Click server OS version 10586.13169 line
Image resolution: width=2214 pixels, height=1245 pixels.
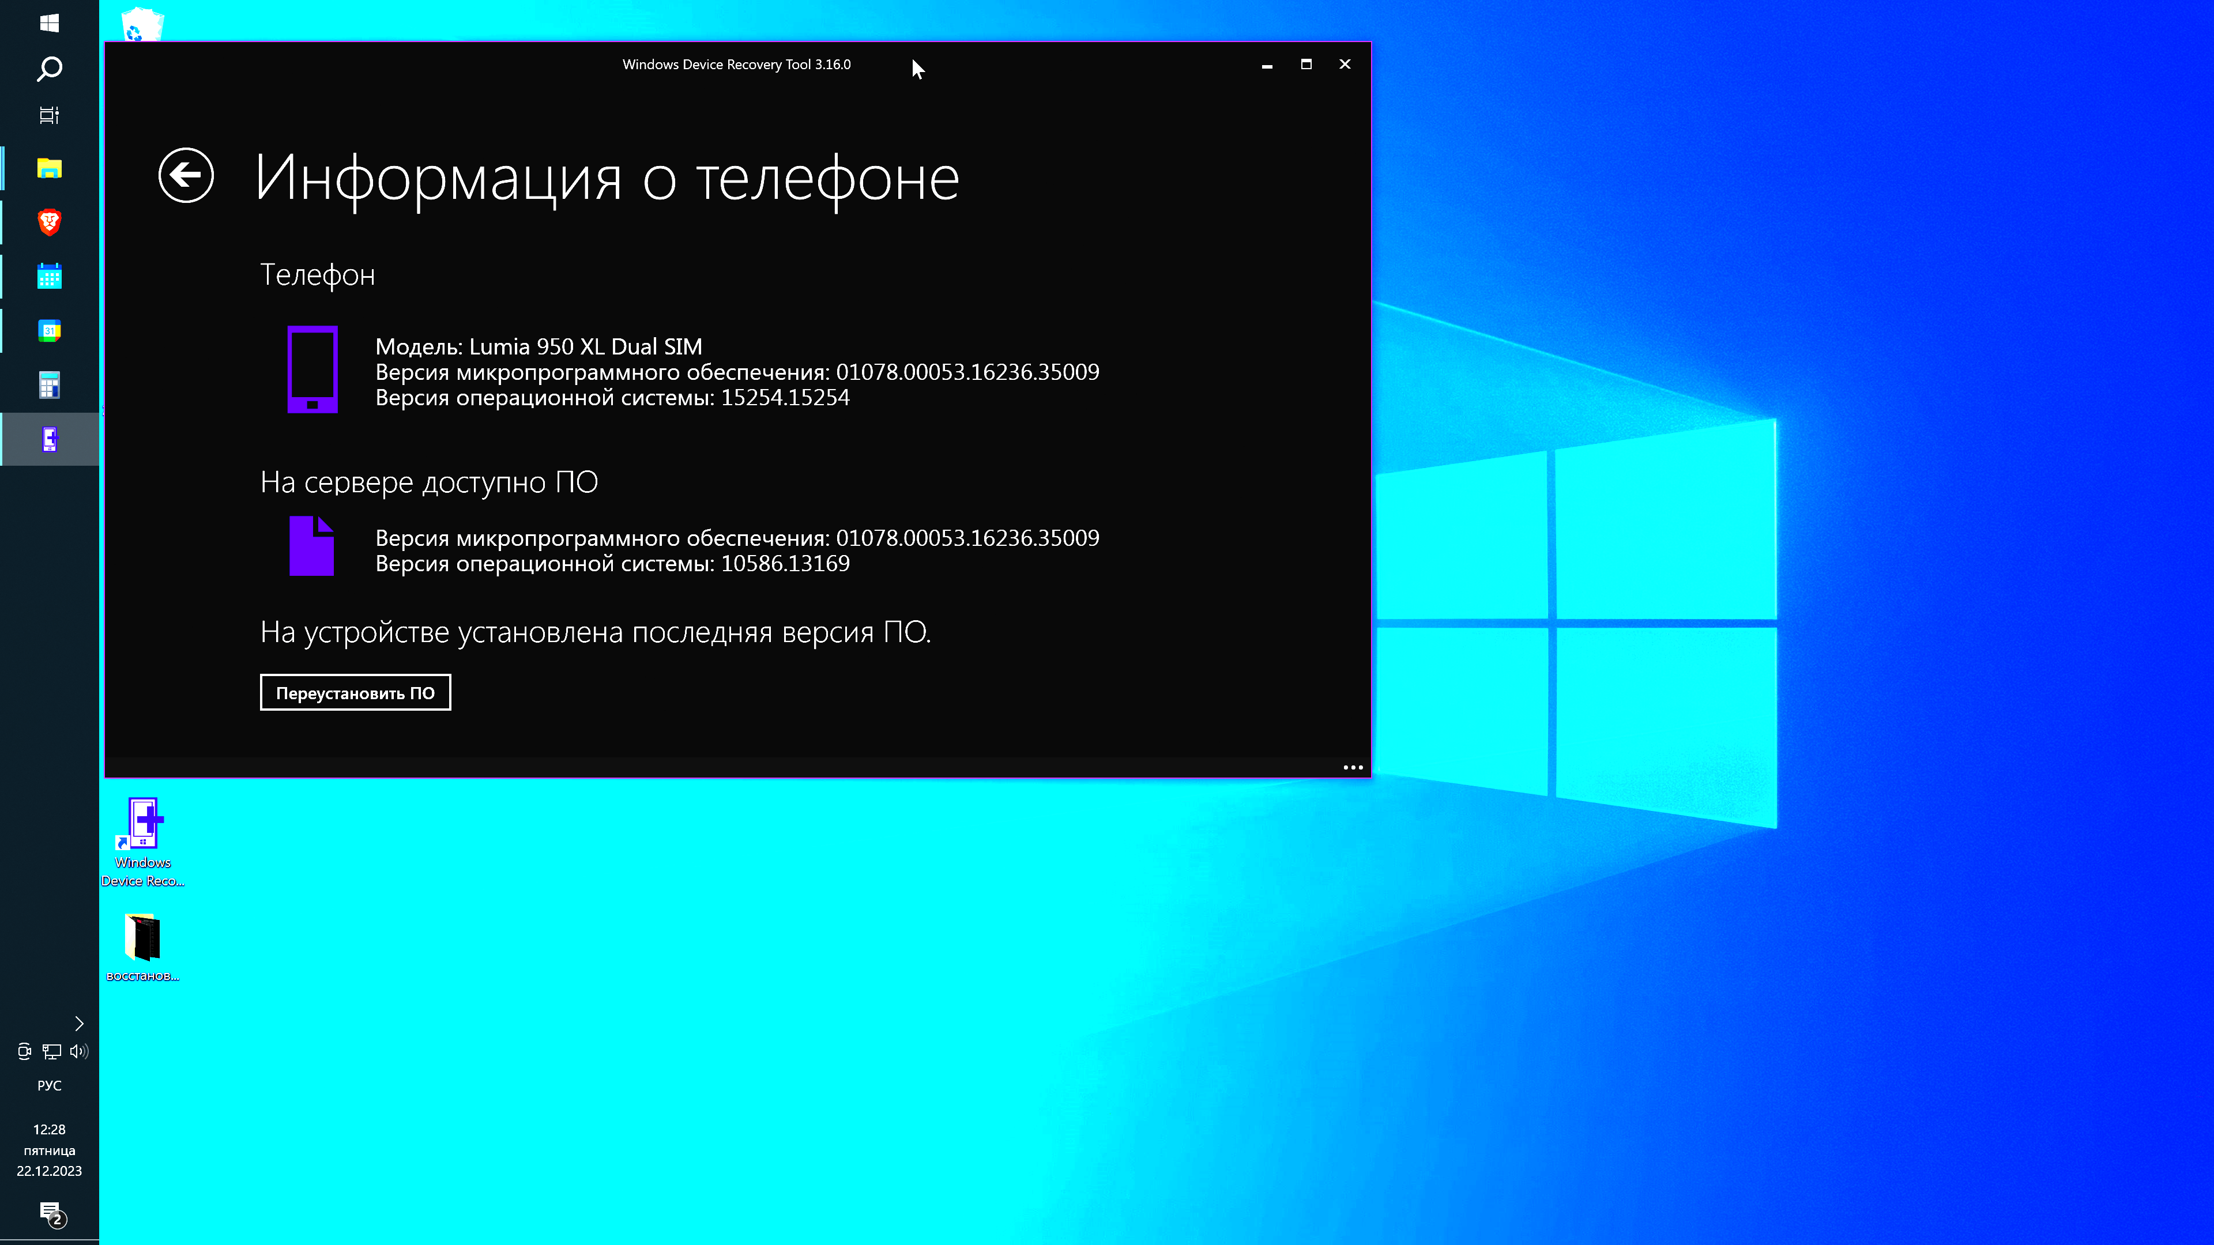pyautogui.click(x=613, y=563)
